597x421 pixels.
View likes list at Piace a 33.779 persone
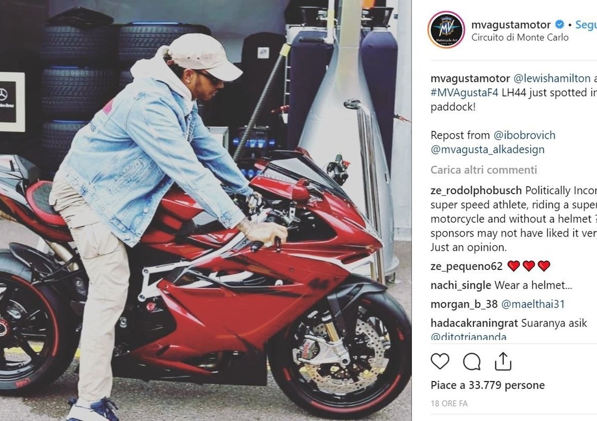(487, 385)
